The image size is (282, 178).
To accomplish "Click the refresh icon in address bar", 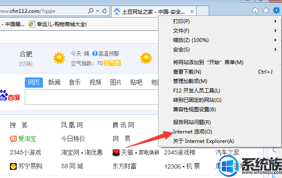I will coord(105,11).
